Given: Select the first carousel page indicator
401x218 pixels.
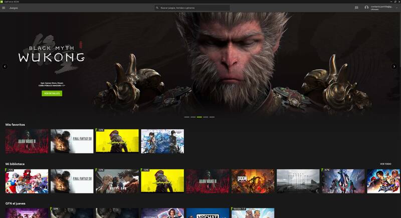Looking at the screenshot, I should click(x=187, y=117).
